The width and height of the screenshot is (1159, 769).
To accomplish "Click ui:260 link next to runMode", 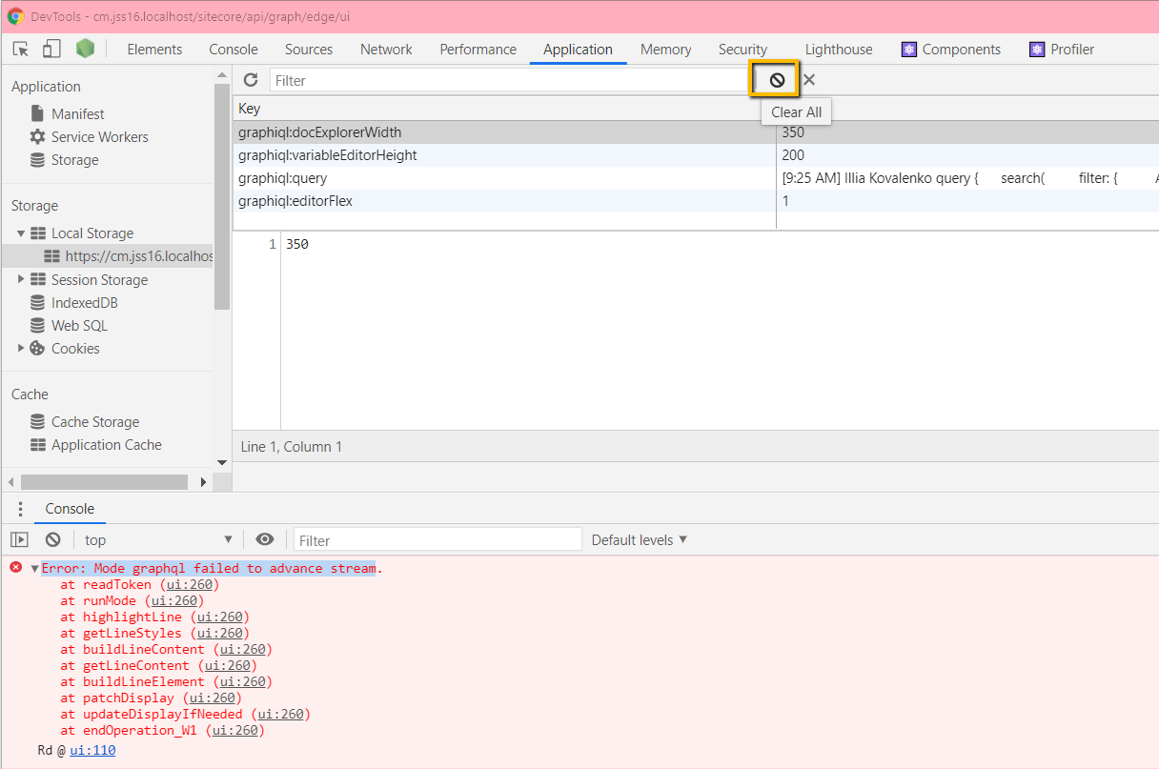I will click(174, 600).
